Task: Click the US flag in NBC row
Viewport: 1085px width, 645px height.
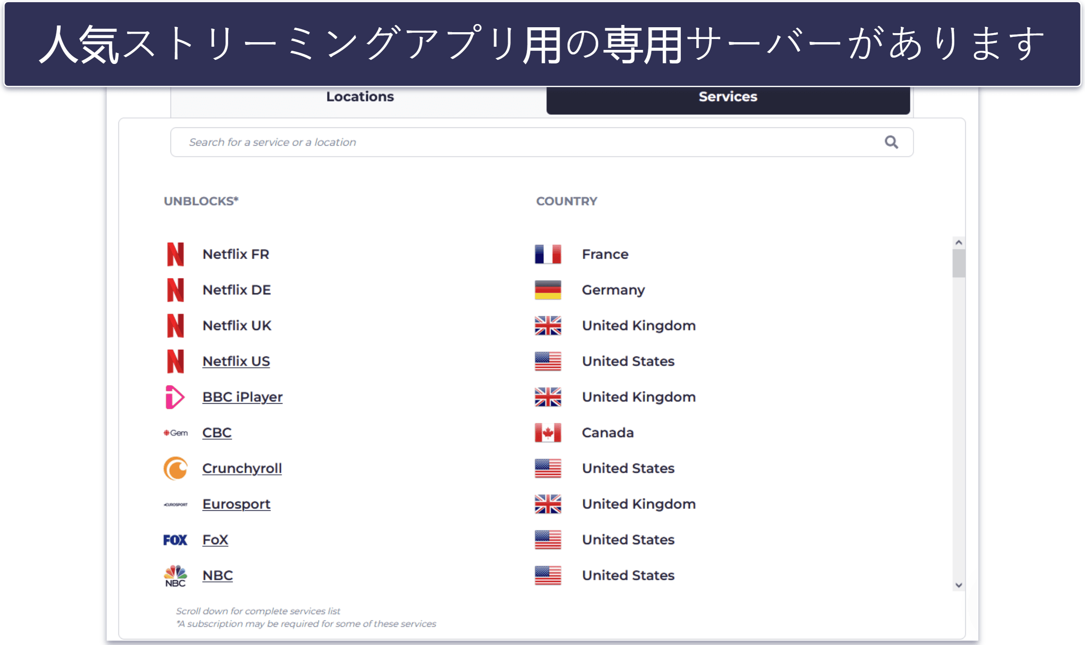Action: click(x=548, y=576)
